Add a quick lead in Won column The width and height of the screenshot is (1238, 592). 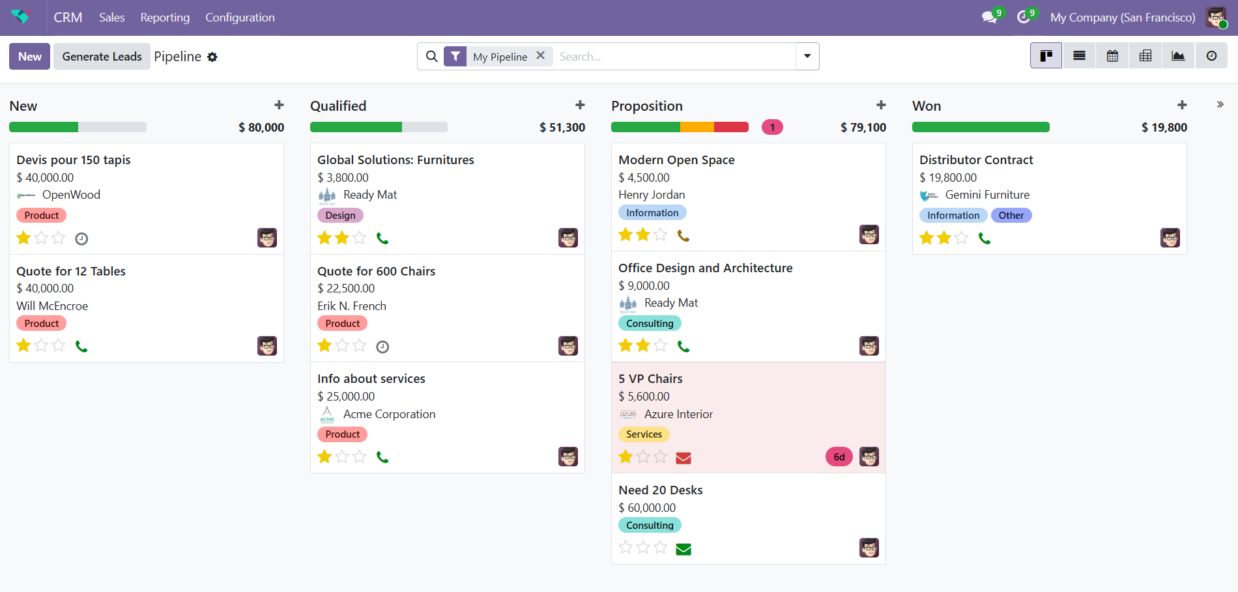(1182, 105)
